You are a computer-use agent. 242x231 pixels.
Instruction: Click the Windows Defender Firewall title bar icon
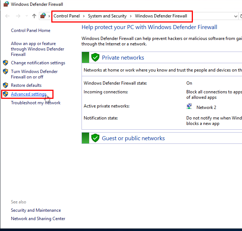[x=6, y=4]
